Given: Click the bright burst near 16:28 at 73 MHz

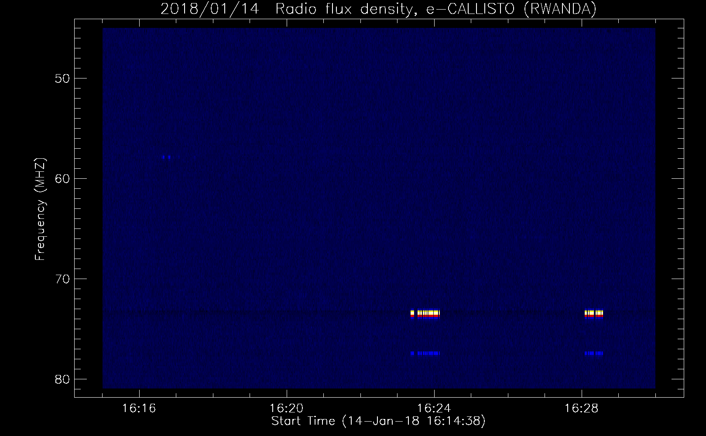Looking at the screenshot, I should [593, 314].
